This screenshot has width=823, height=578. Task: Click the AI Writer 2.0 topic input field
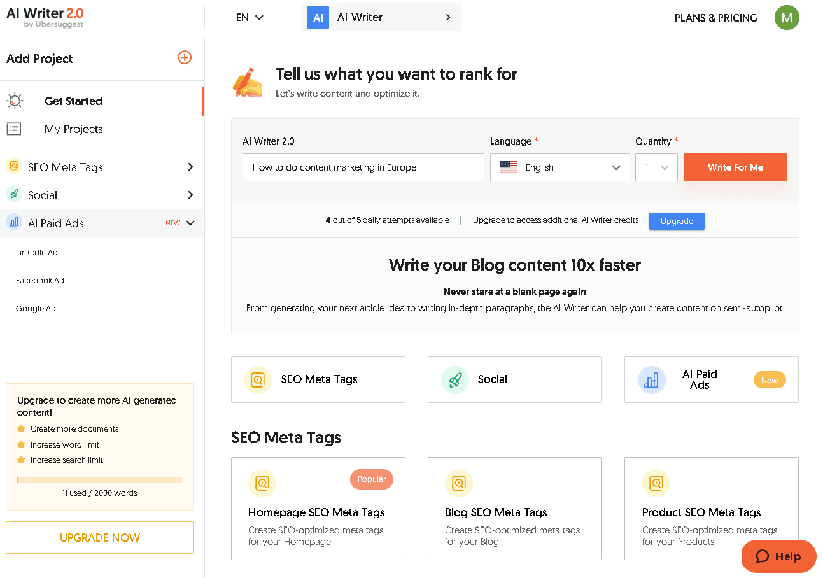363,167
